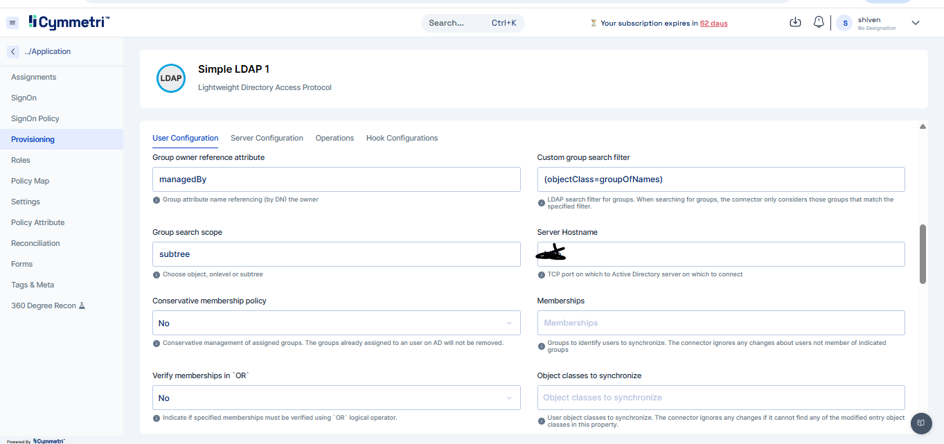Click Group owner reference attribute field
944x444 pixels.
tap(337, 179)
